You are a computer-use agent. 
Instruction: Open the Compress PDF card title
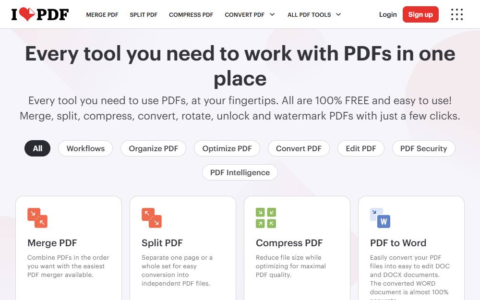click(x=289, y=243)
